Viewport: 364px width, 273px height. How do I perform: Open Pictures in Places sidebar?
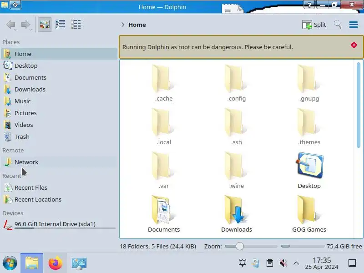point(59,113)
